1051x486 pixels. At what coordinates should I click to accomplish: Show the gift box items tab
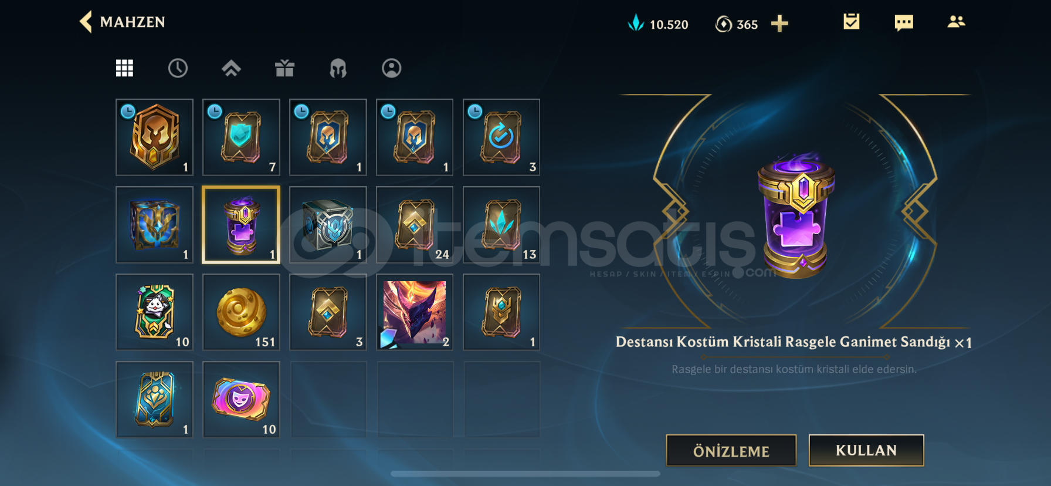coord(284,68)
